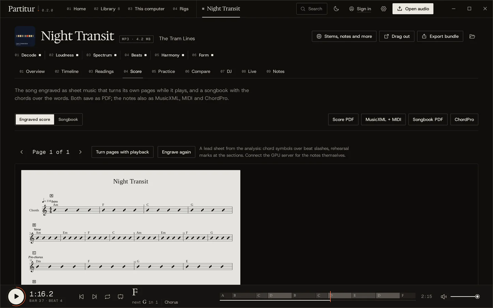
Task: Click Sign in
Action: (360, 9)
